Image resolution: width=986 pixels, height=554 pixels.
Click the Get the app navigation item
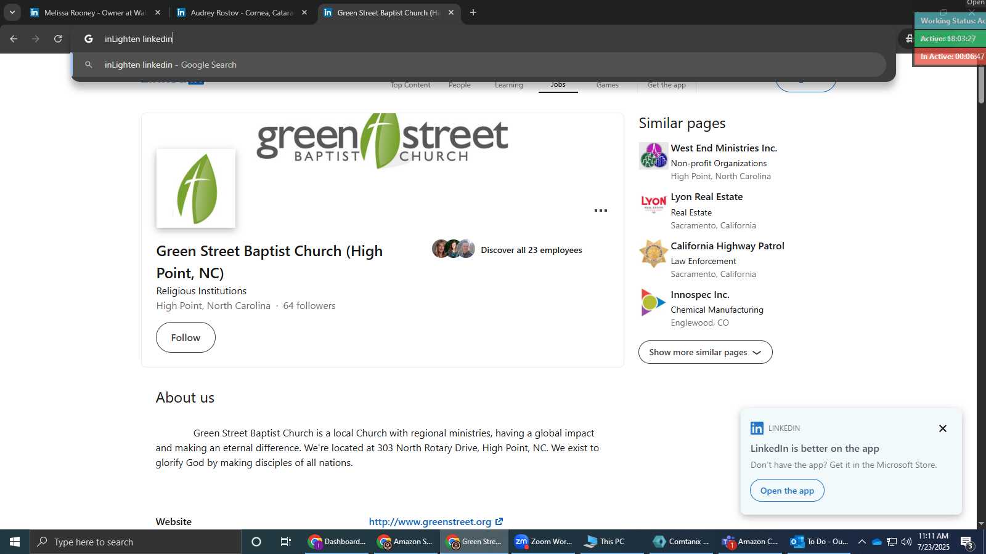(x=667, y=85)
